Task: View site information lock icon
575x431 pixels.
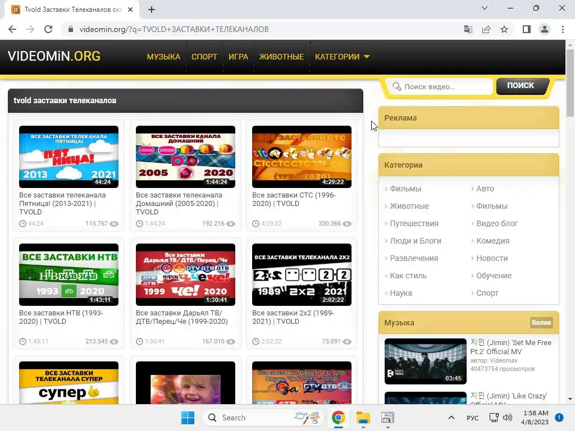Action: coord(71,29)
